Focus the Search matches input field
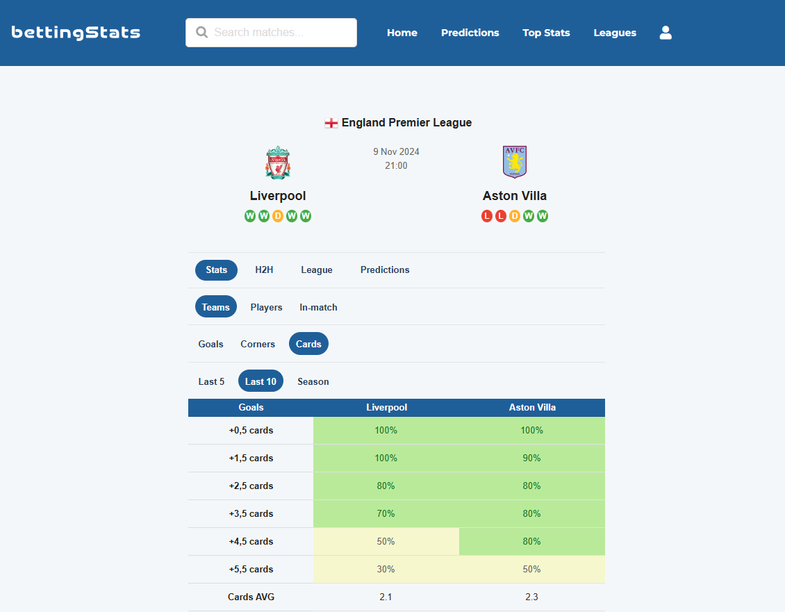Image resolution: width=785 pixels, height=612 pixels. click(272, 33)
